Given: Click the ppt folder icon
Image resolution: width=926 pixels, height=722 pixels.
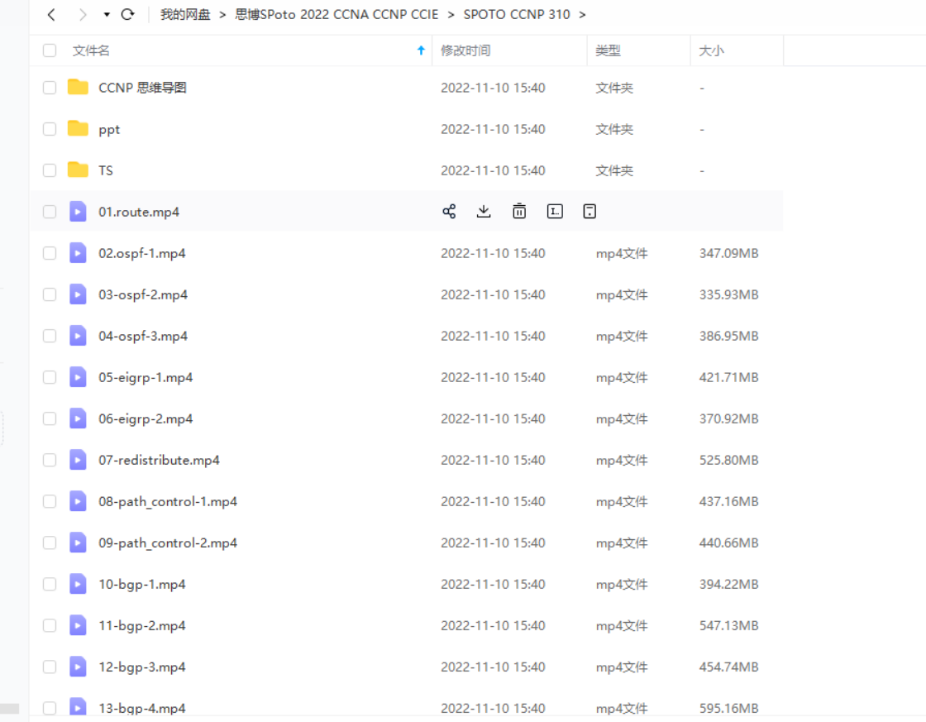Looking at the screenshot, I should 78,128.
